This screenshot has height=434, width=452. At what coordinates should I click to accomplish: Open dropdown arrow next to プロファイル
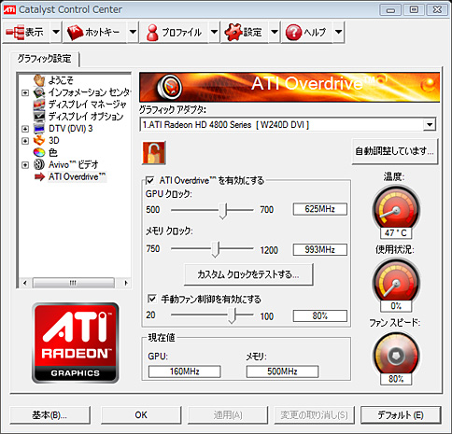pos(214,32)
